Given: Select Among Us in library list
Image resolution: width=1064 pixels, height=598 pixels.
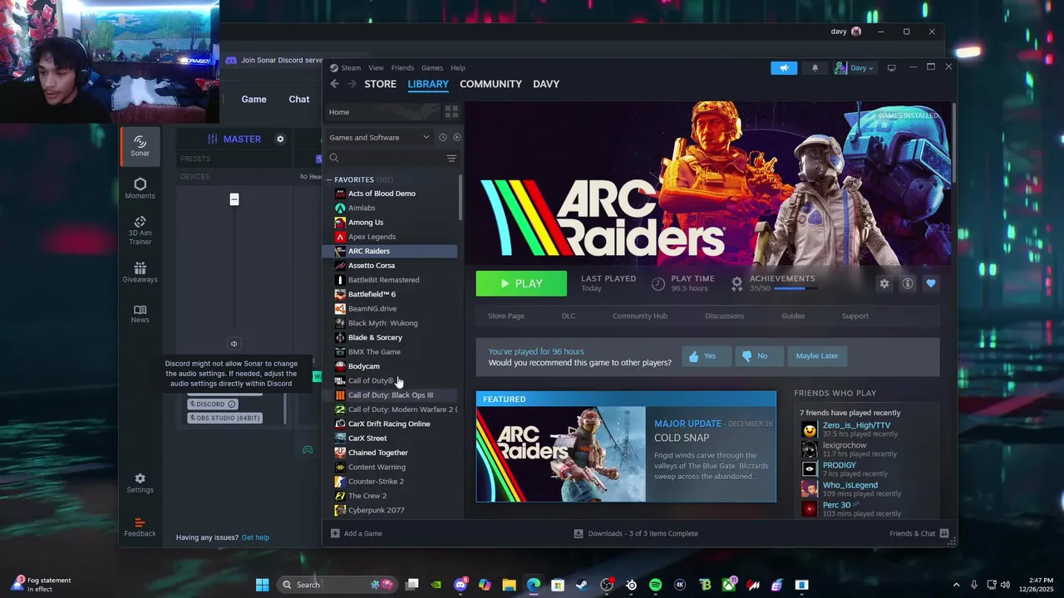Looking at the screenshot, I should 391,222.
